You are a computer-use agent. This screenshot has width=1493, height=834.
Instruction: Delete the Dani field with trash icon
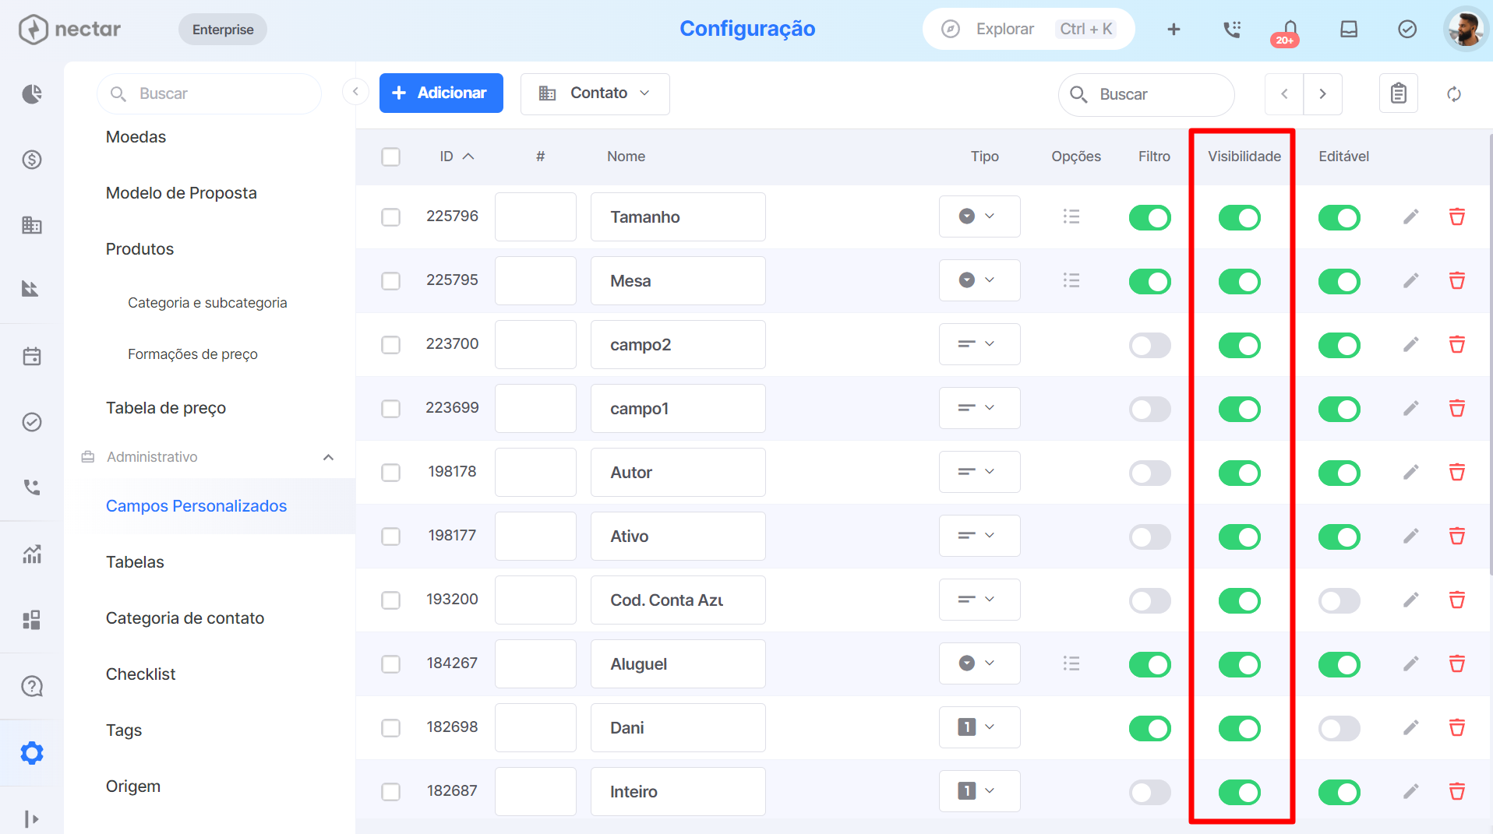tap(1456, 727)
